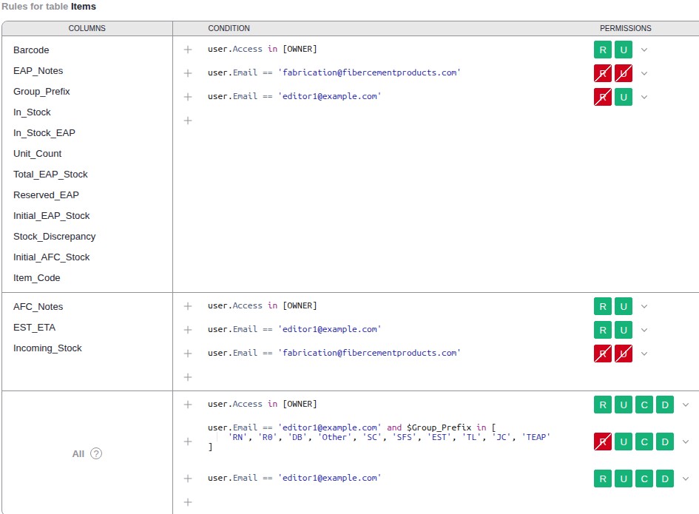Toggle Delete permission for All group OWNER rule

(665, 405)
